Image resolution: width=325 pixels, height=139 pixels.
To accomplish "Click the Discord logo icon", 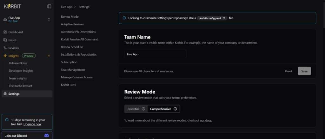I will tap(47, 136).
